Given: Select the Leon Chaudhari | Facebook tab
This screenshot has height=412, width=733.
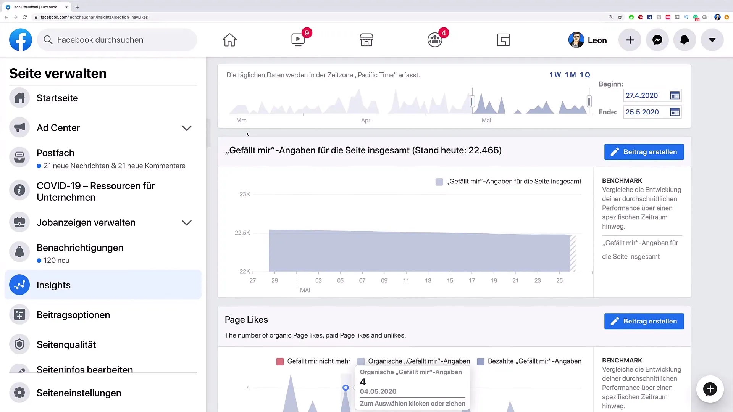Looking at the screenshot, I should coord(36,7).
